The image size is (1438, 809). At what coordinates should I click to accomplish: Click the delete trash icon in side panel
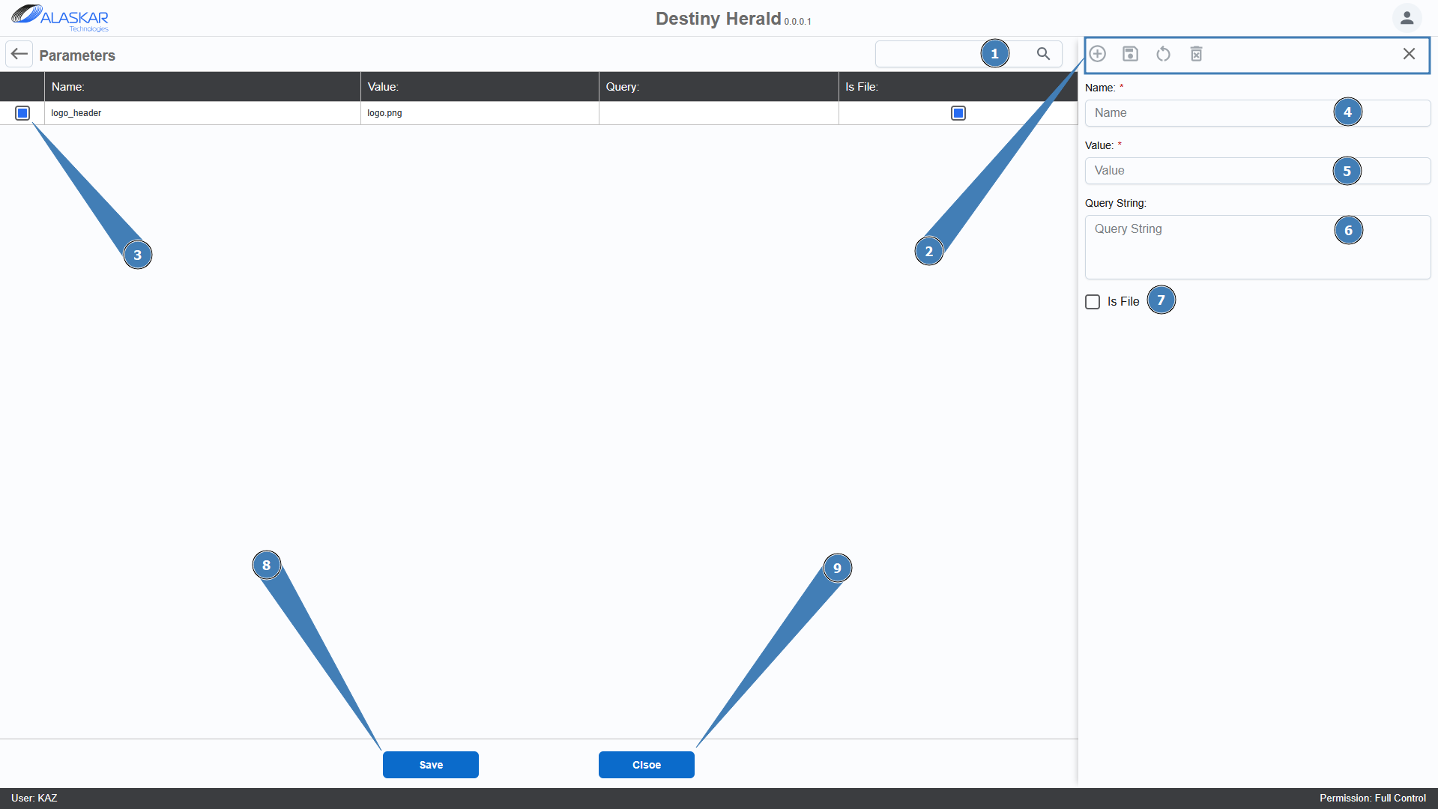pyautogui.click(x=1197, y=54)
